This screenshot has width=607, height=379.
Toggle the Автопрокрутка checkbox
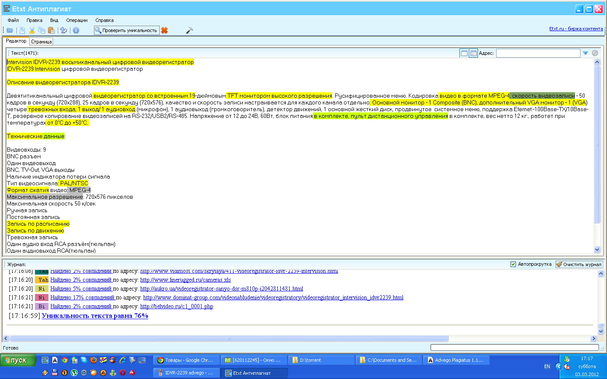pyautogui.click(x=513, y=264)
